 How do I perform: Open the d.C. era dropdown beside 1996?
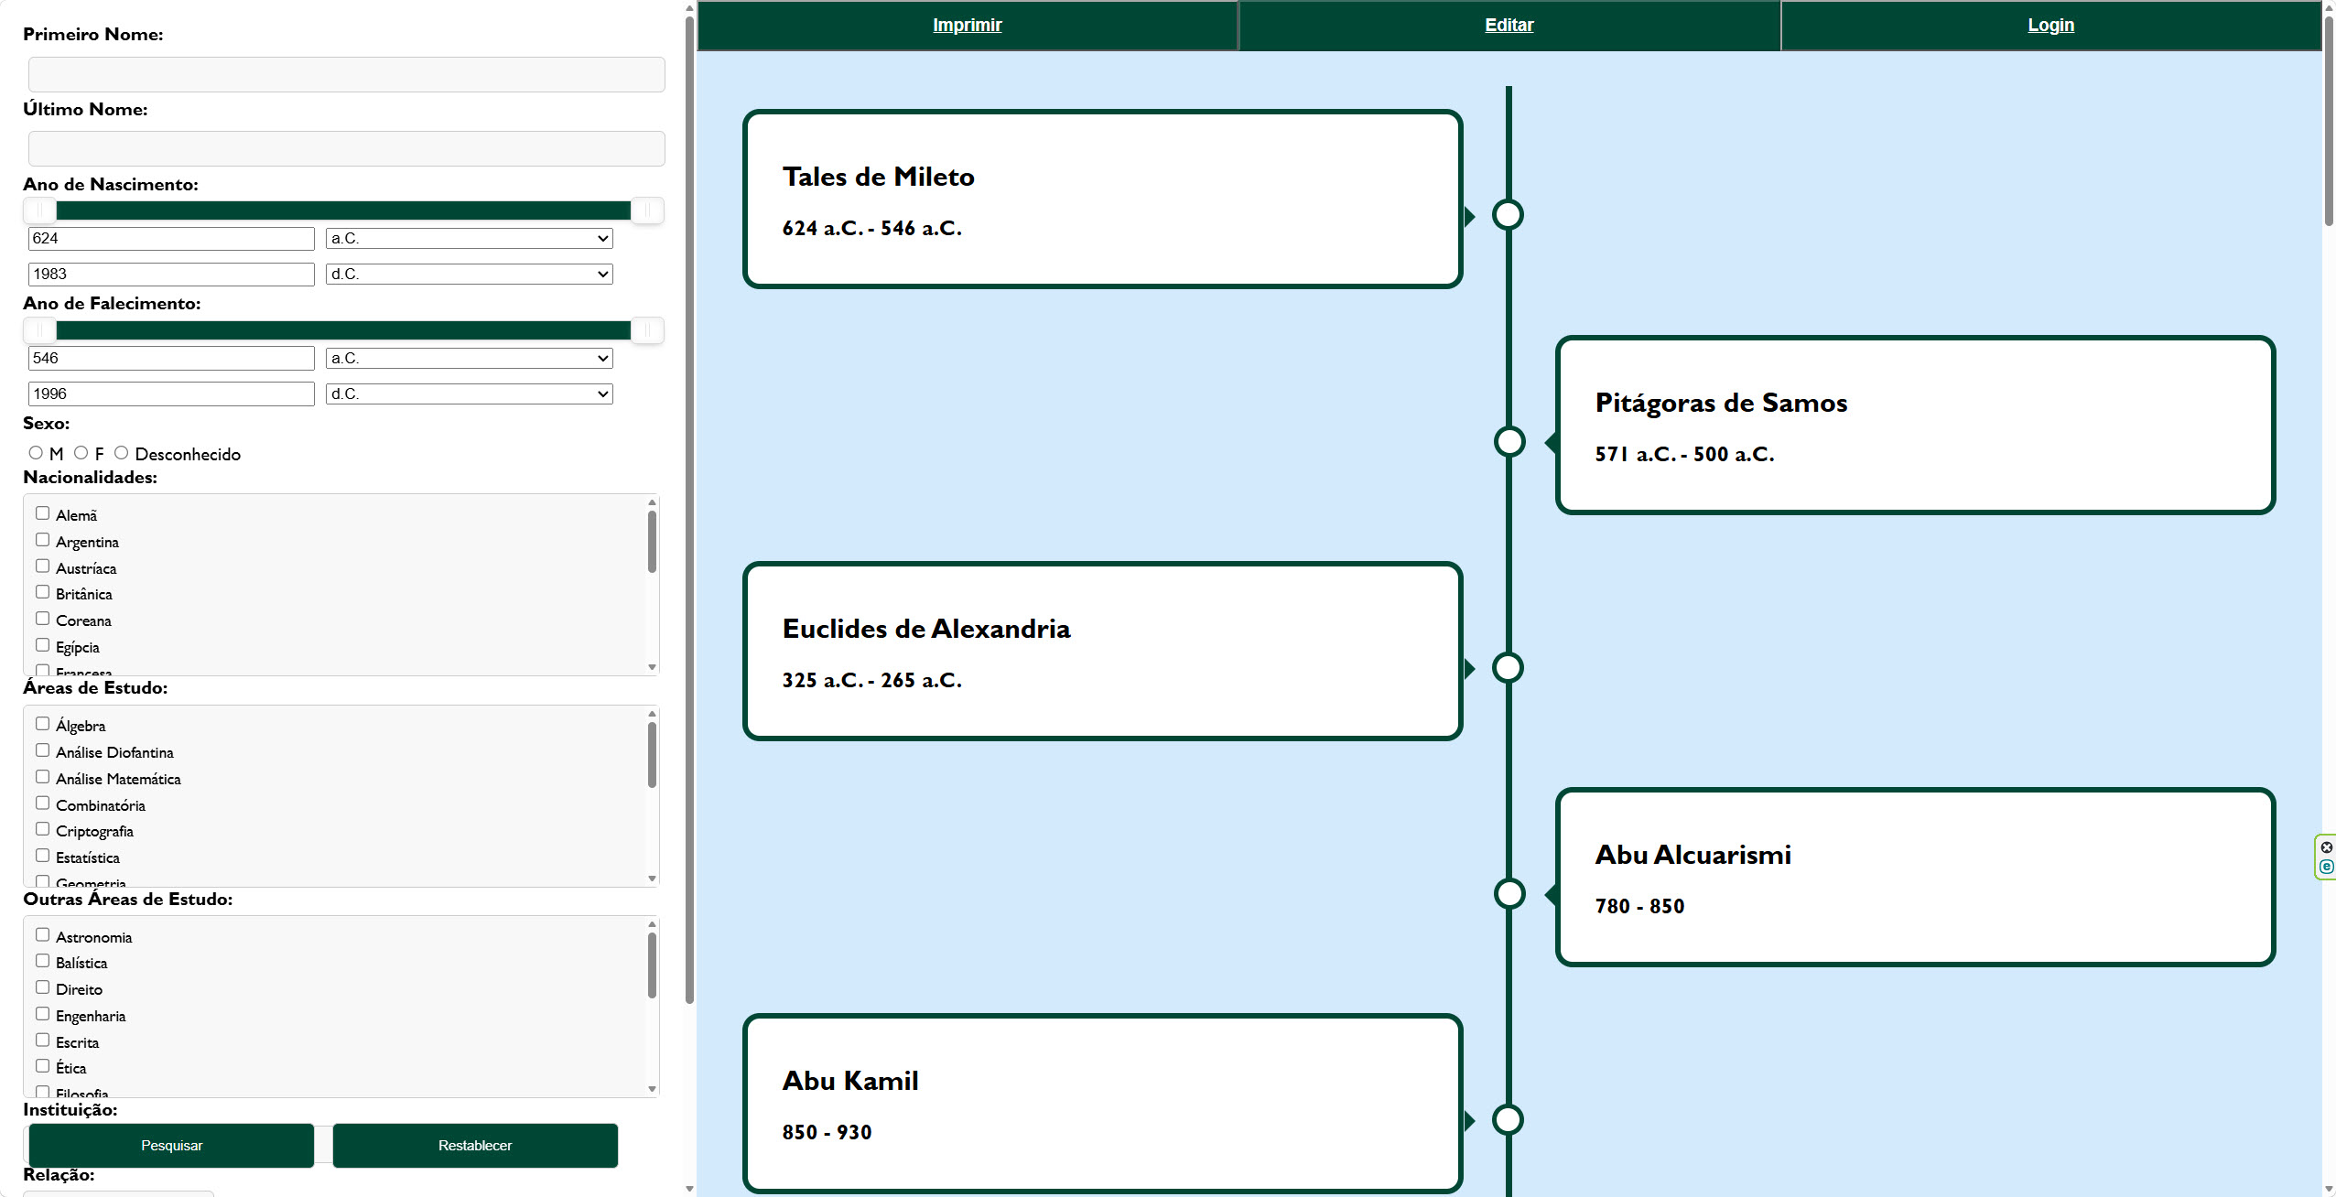(469, 394)
